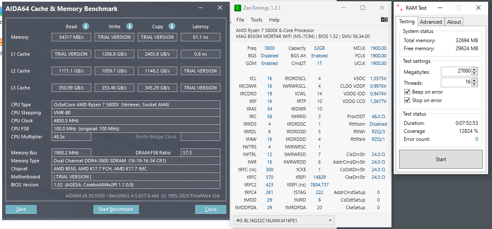The width and height of the screenshot is (492, 229).
Task: Click the Memory Bus 1900.2 MHz field
Action: pyautogui.click(x=71, y=153)
